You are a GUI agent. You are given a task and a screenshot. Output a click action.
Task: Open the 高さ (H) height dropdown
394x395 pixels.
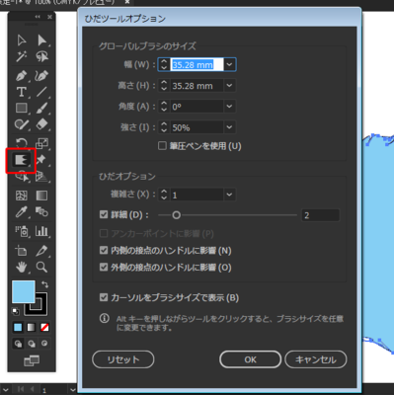229,86
